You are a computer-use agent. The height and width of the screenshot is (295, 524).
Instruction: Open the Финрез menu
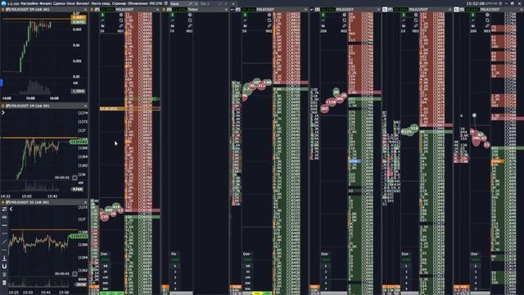pos(46,3)
